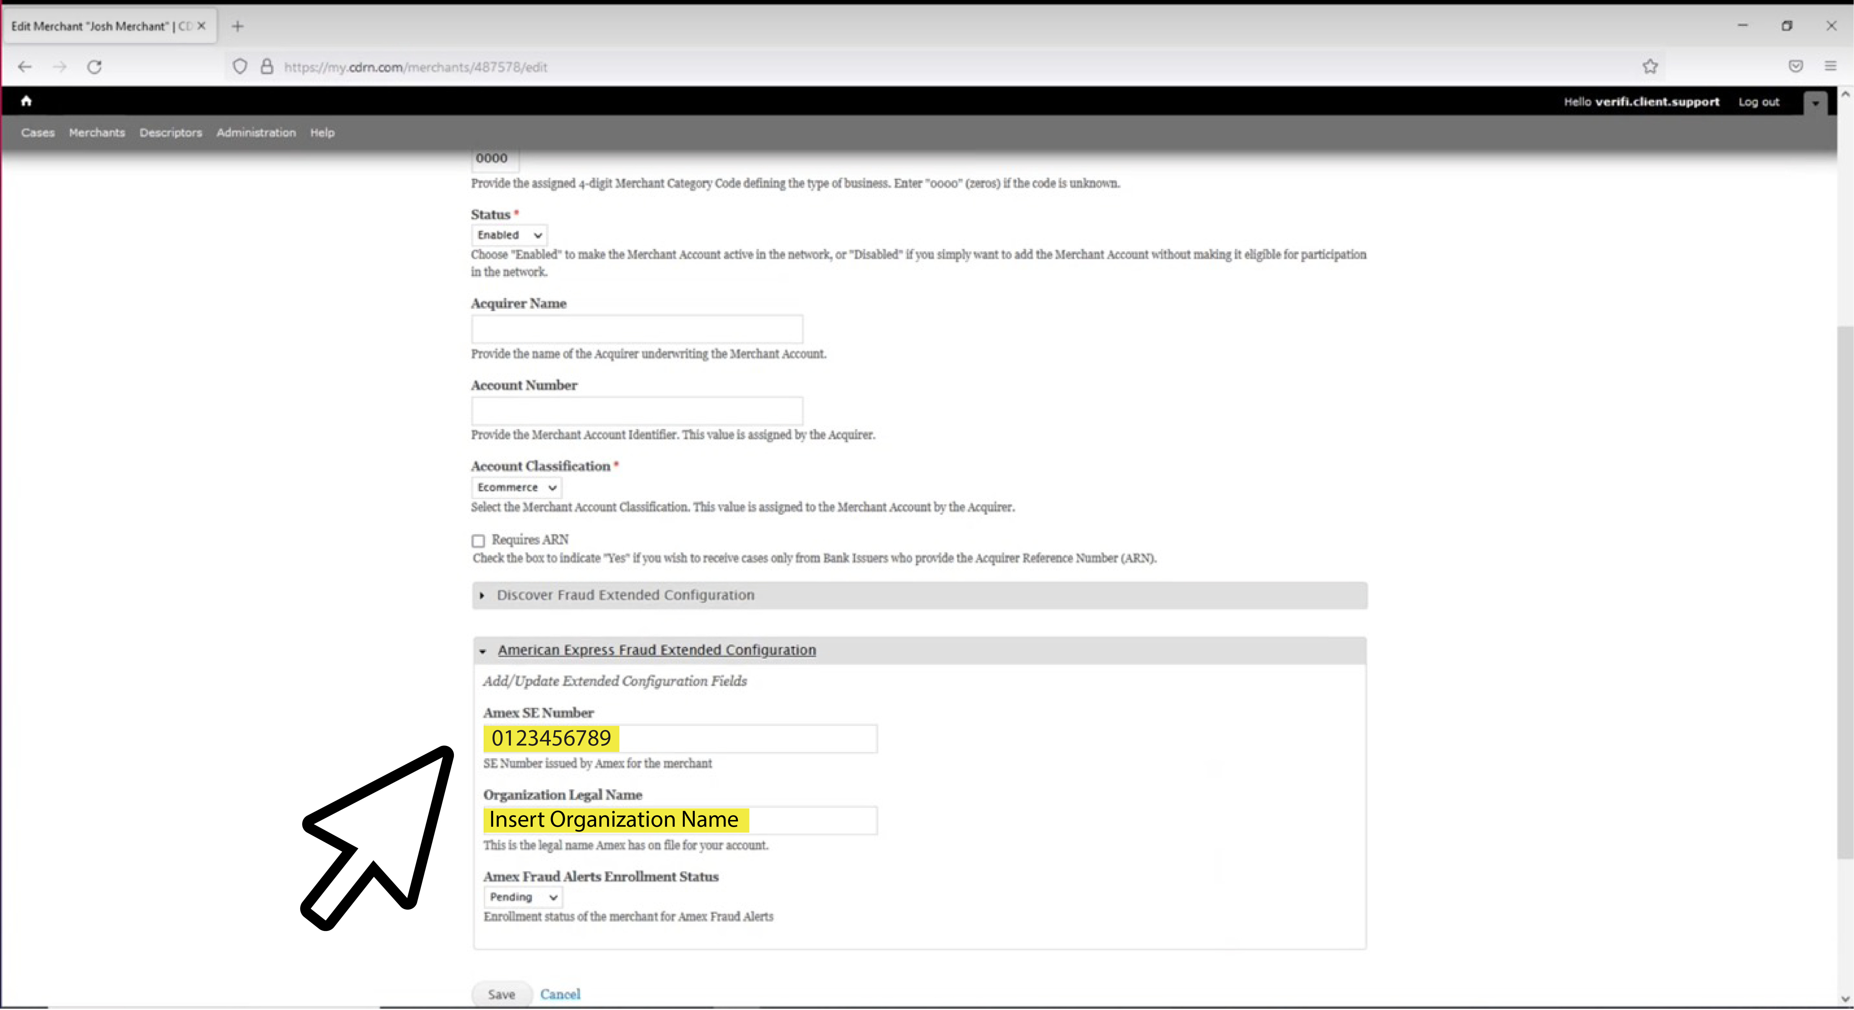Open the Cases menu

coord(38,133)
